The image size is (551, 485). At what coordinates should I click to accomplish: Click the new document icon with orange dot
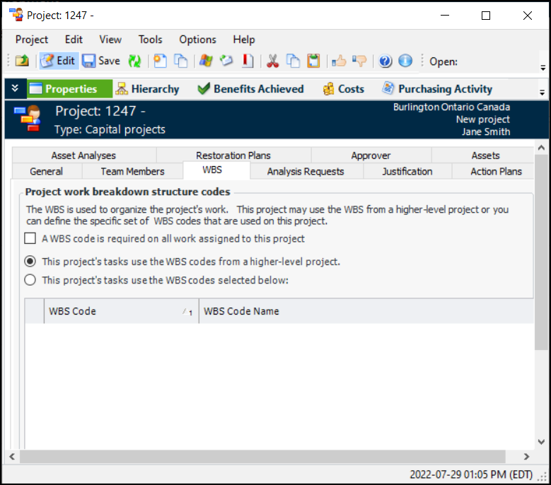tap(160, 61)
